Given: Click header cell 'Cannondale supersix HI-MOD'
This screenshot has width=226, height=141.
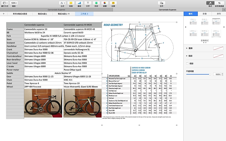Looking at the screenshot, I should [83, 25].
